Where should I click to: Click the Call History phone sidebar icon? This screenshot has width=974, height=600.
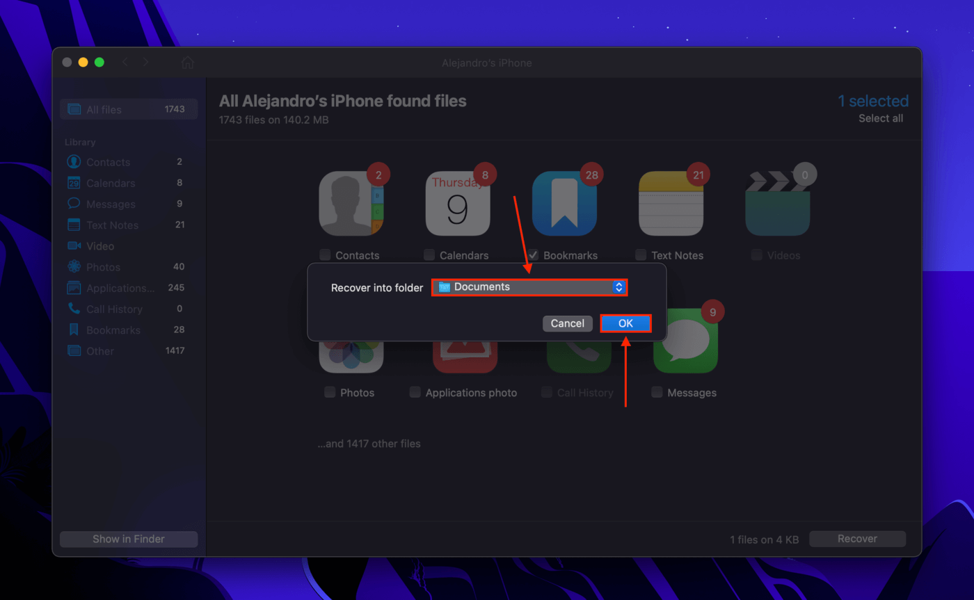coord(74,309)
